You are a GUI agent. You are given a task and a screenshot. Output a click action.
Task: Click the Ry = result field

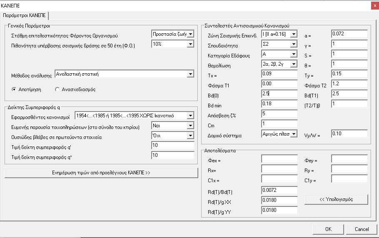point(349,169)
